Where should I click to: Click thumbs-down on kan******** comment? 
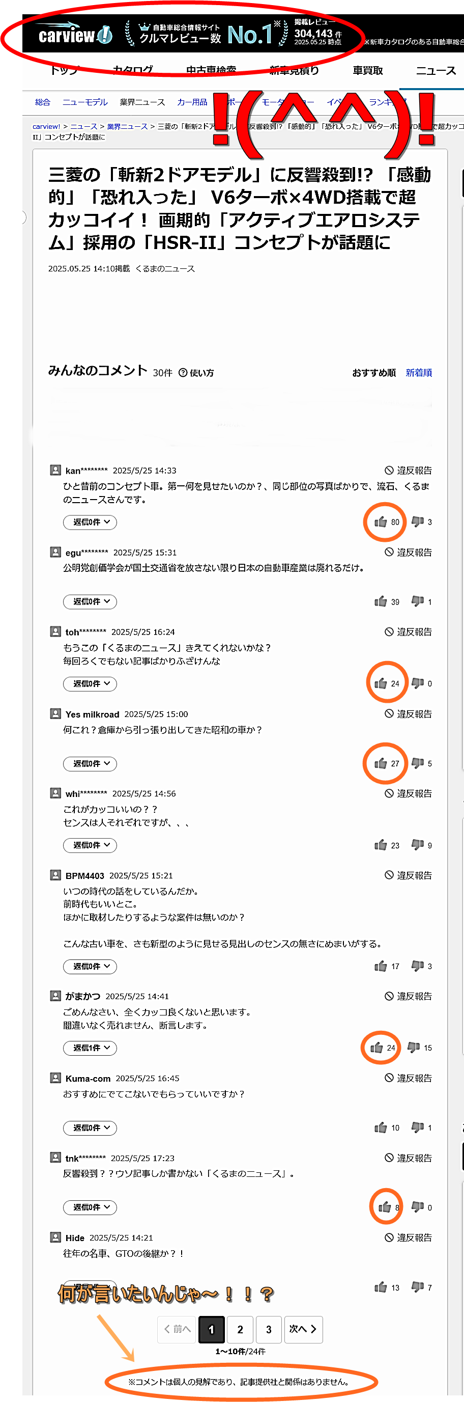[417, 522]
